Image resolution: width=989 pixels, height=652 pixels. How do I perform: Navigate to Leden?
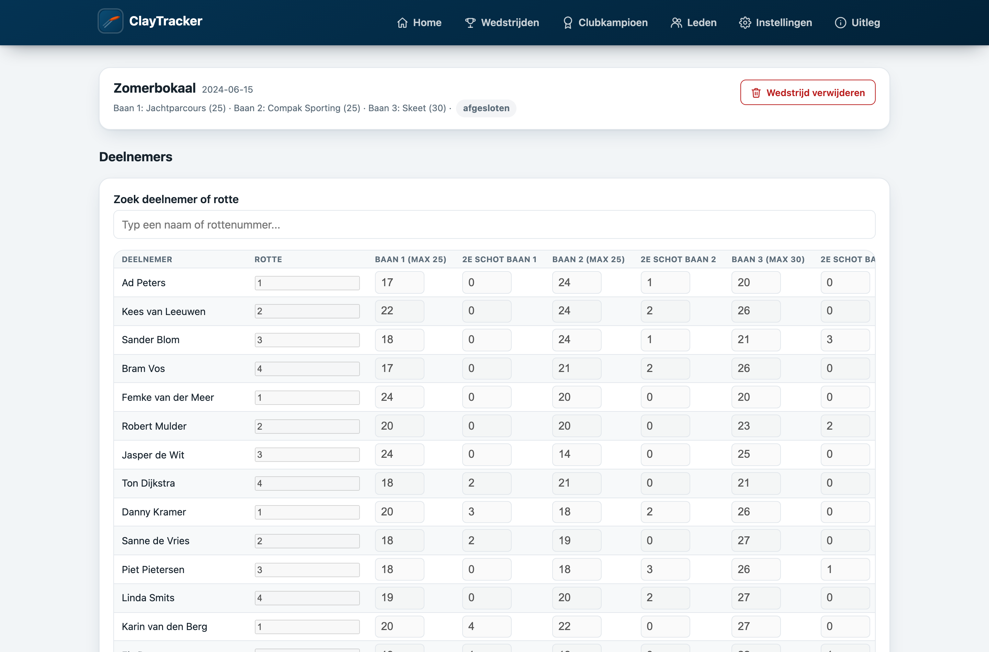click(x=694, y=23)
